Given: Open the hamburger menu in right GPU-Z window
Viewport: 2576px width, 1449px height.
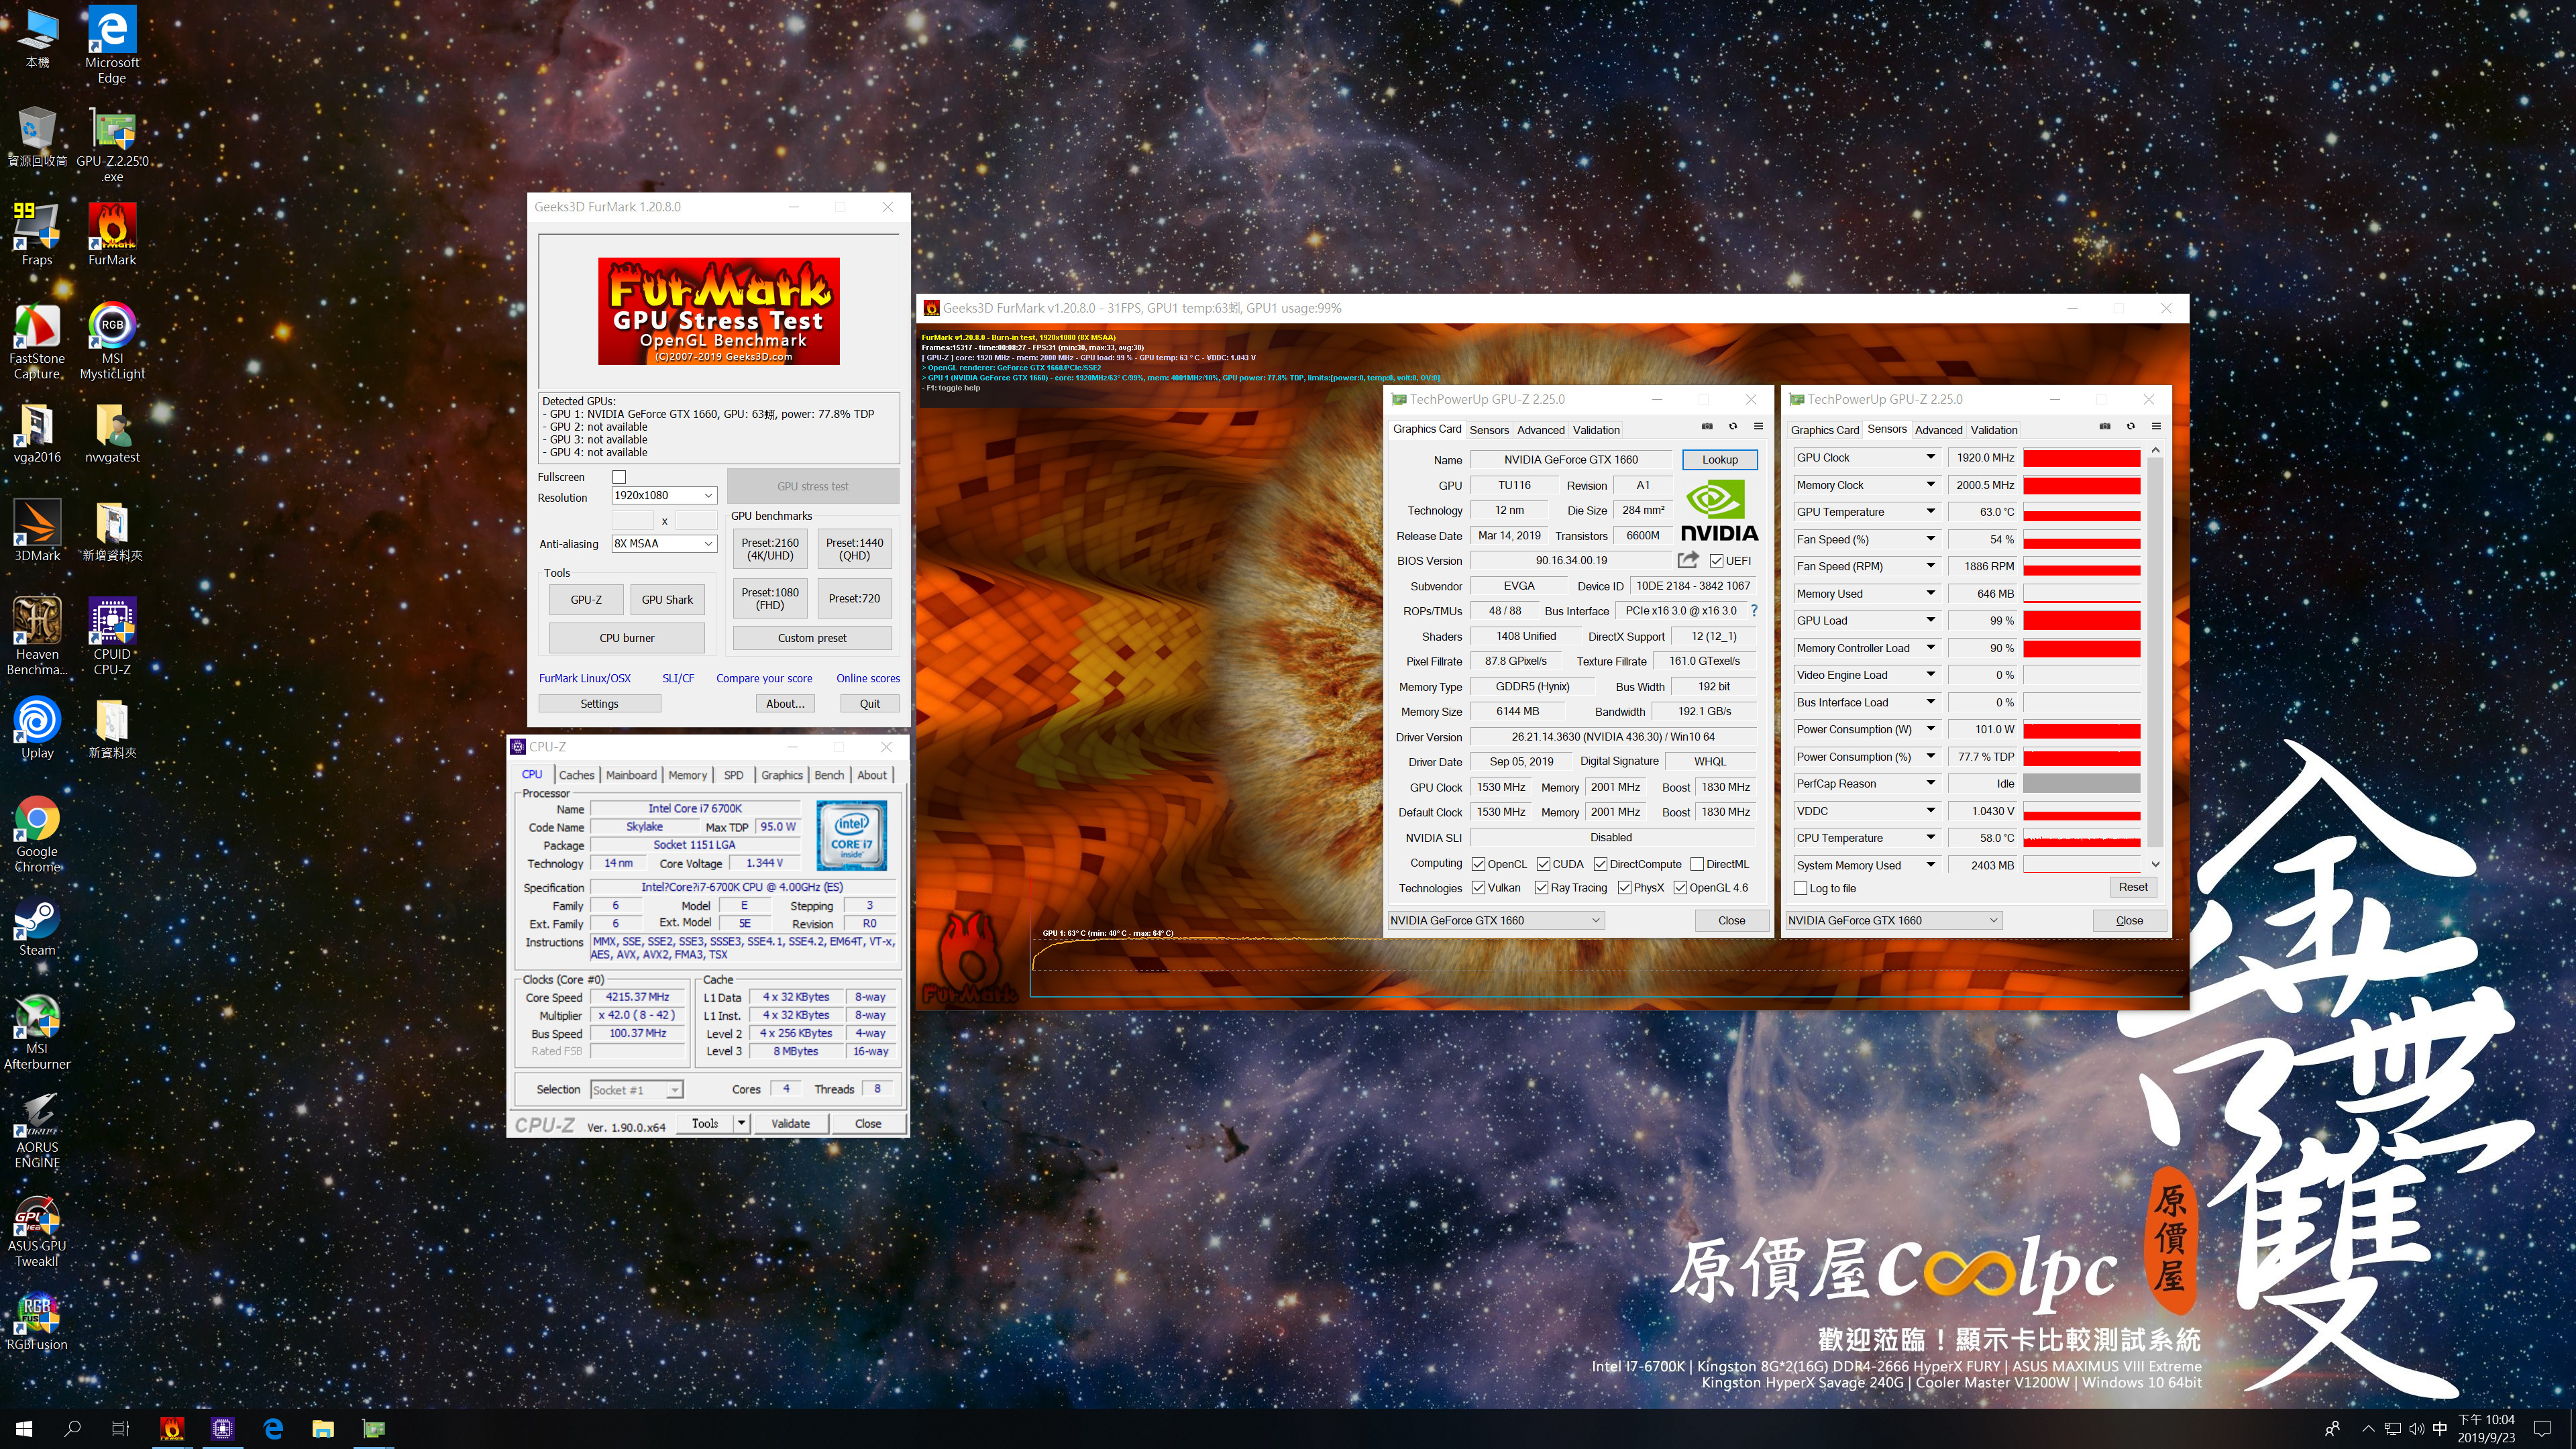Looking at the screenshot, I should 2156,427.
